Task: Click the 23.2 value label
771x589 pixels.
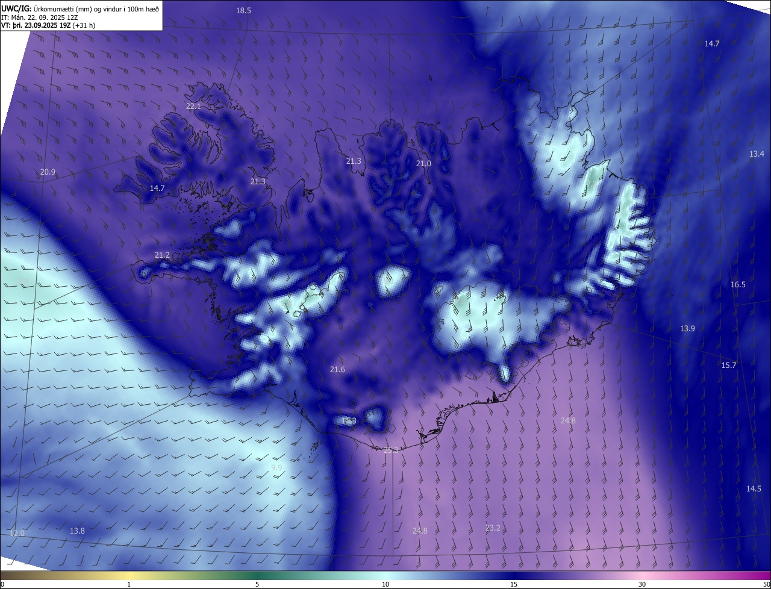Action: (493, 528)
